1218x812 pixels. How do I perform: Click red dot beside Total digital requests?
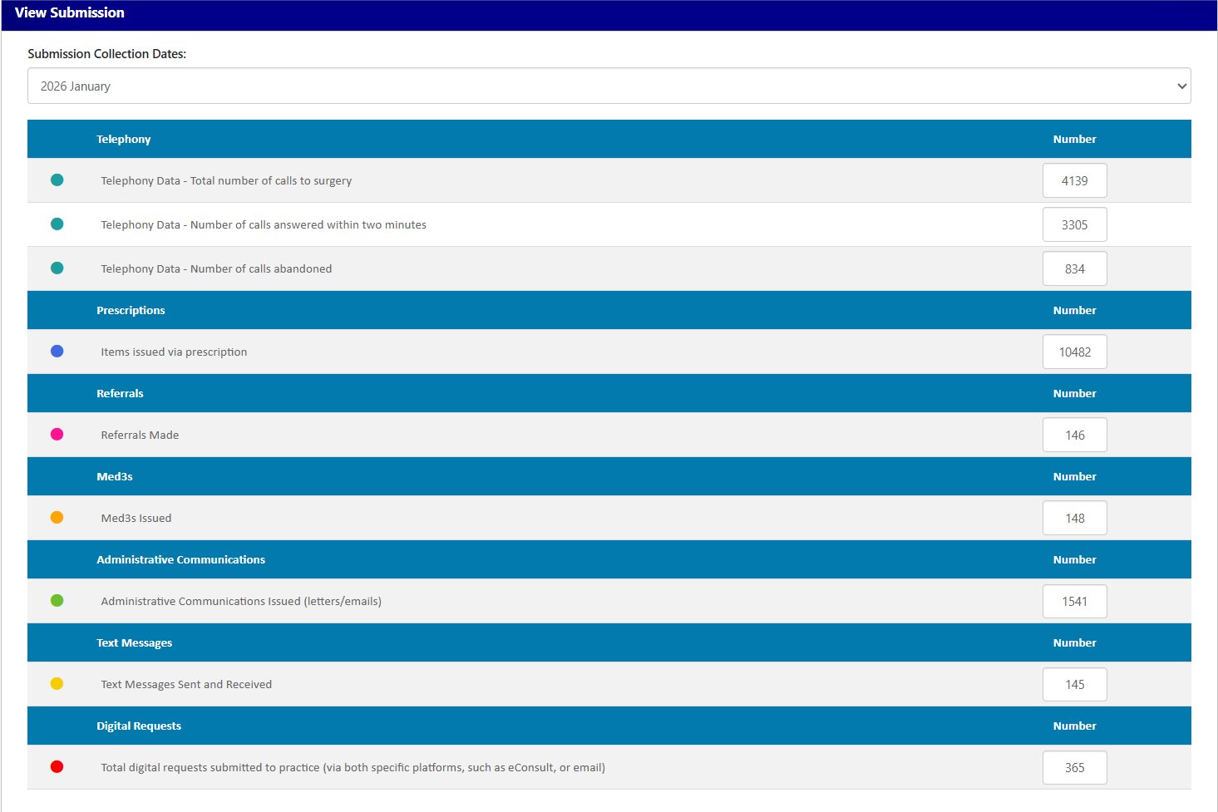point(57,767)
